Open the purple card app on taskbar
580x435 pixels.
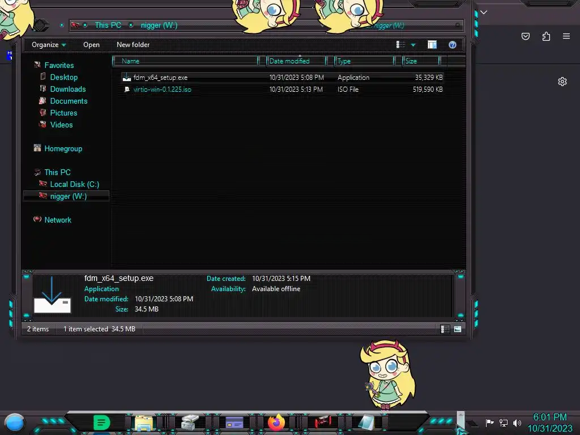(x=234, y=423)
